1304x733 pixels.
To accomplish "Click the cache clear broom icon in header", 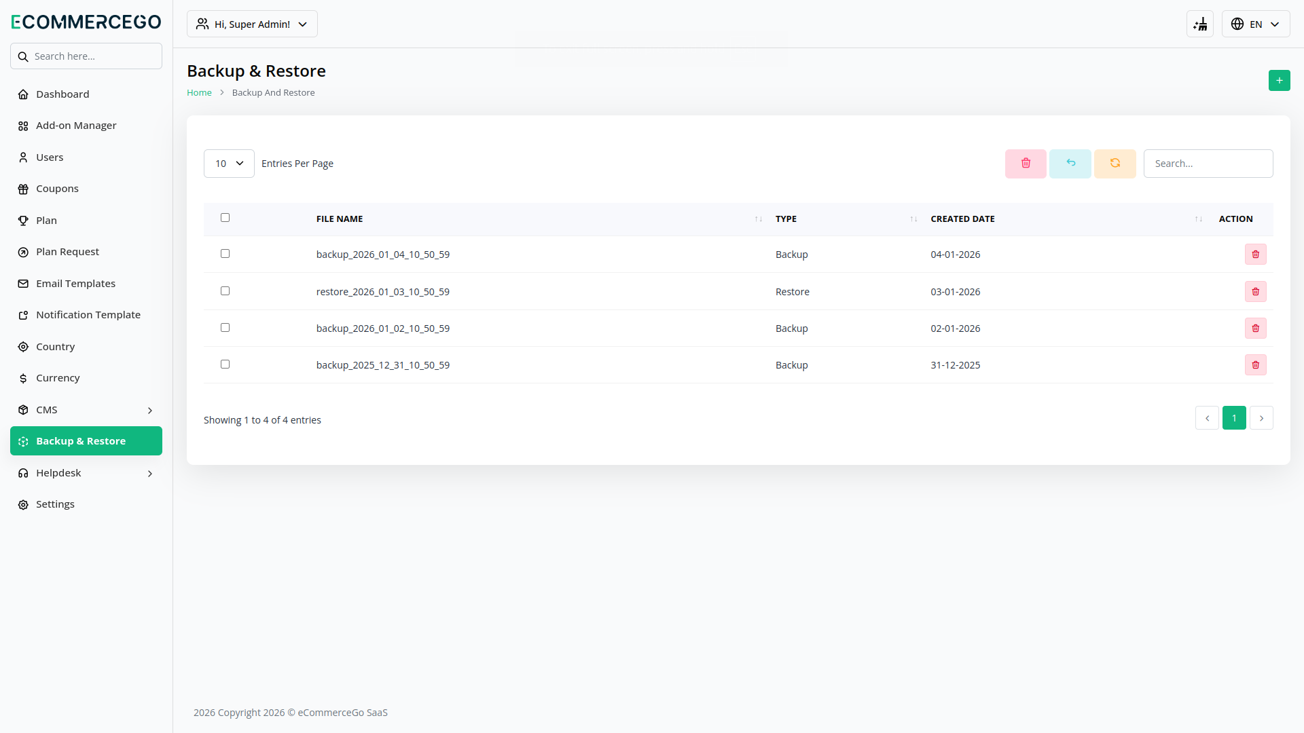I will [1200, 24].
